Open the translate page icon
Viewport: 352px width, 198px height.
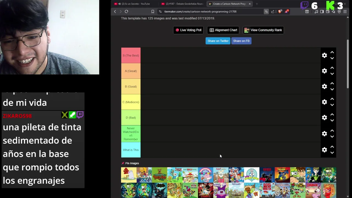(x=266, y=12)
